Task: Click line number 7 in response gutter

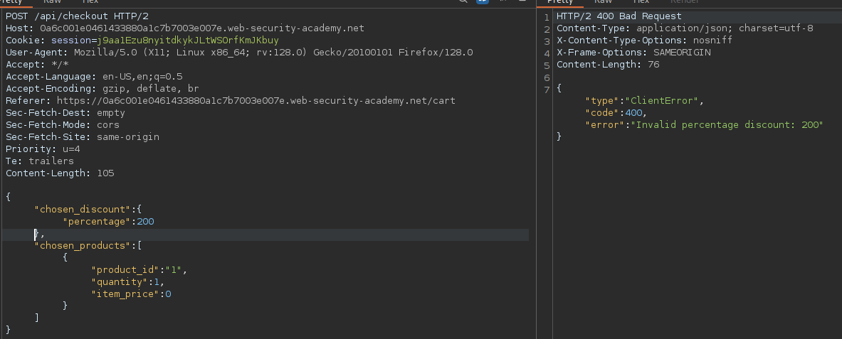Action: coord(546,89)
